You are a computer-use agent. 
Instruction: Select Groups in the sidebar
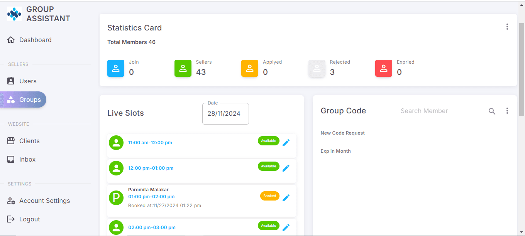click(23, 99)
